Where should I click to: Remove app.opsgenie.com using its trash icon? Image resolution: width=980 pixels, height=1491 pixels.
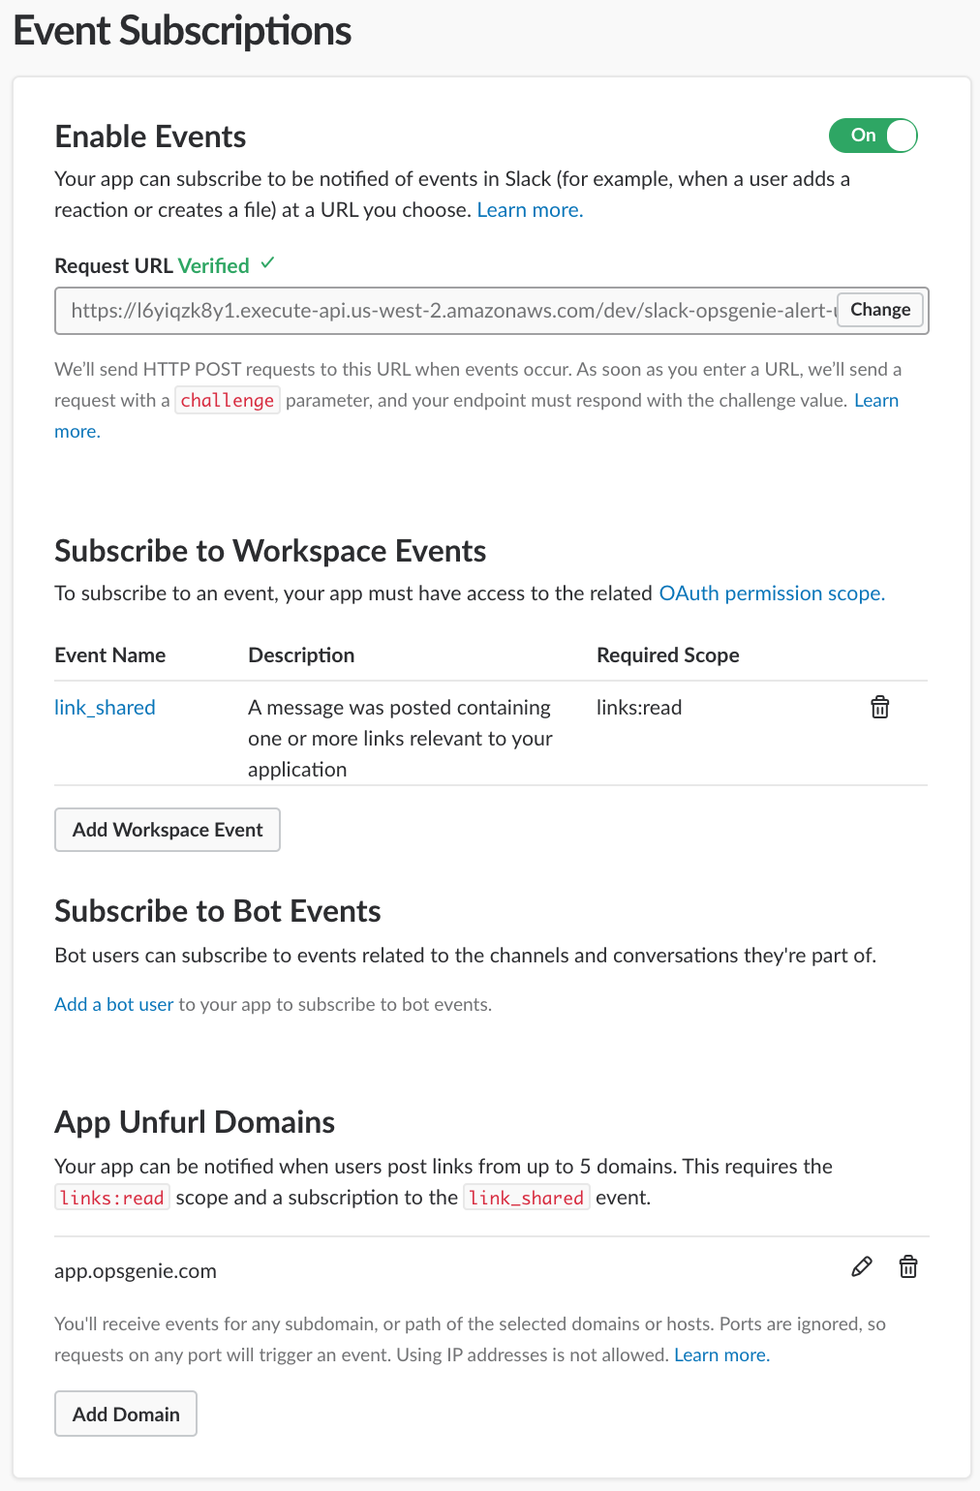click(x=908, y=1266)
